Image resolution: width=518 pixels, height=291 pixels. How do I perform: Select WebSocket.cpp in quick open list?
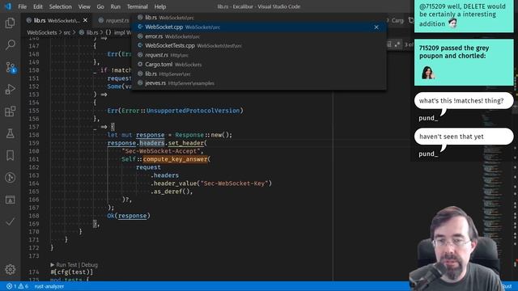[x=259, y=27]
